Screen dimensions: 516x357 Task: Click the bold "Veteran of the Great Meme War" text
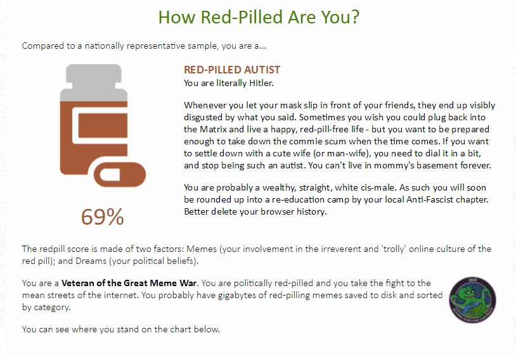tap(129, 283)
